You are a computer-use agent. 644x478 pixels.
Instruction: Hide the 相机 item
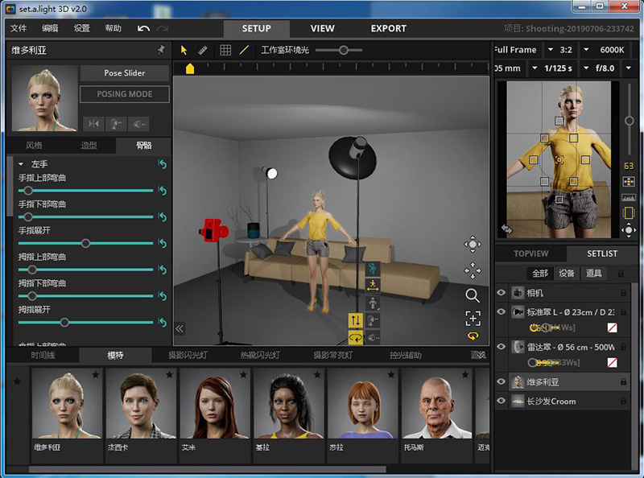[x=501, y=292]
